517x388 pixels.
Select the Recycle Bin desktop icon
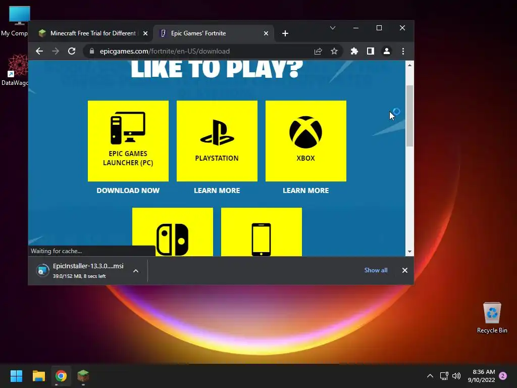pyautogui.click(x=492, y=317)
